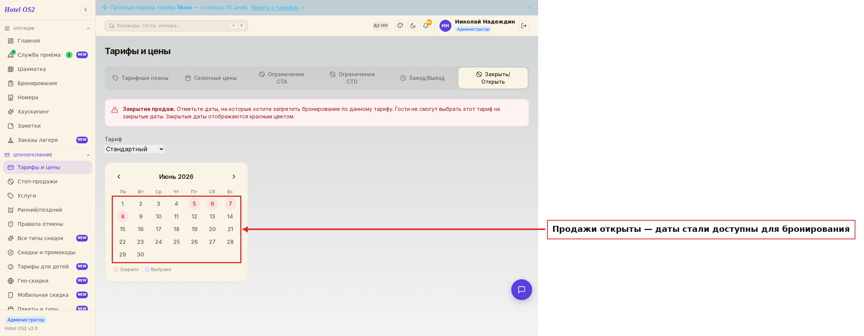Open the Тариф dropdown showing Стандартный

(x=135, y=149)
